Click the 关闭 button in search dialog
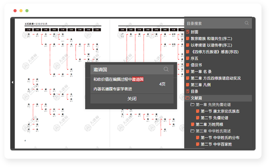 point(132,99)
